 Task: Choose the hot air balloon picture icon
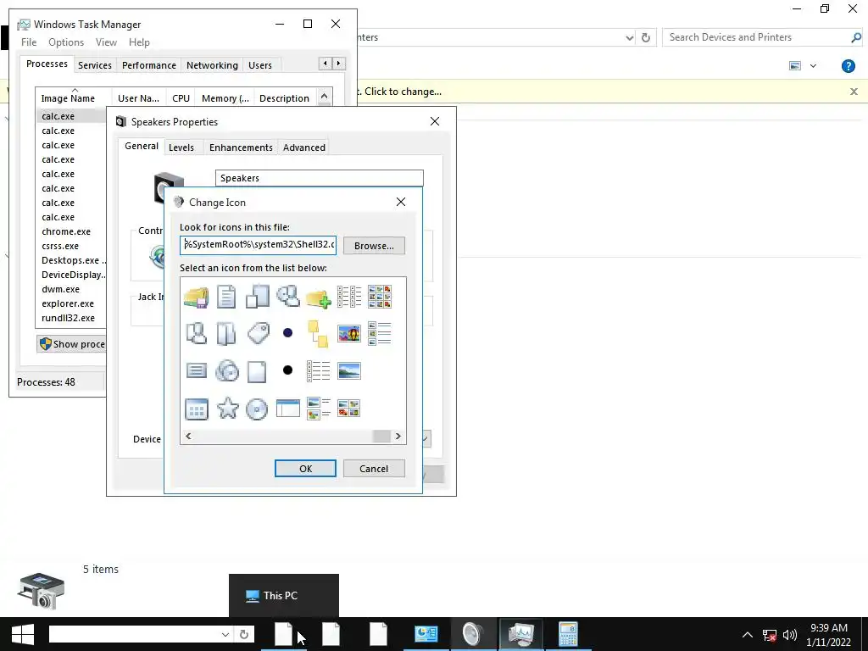348,334
